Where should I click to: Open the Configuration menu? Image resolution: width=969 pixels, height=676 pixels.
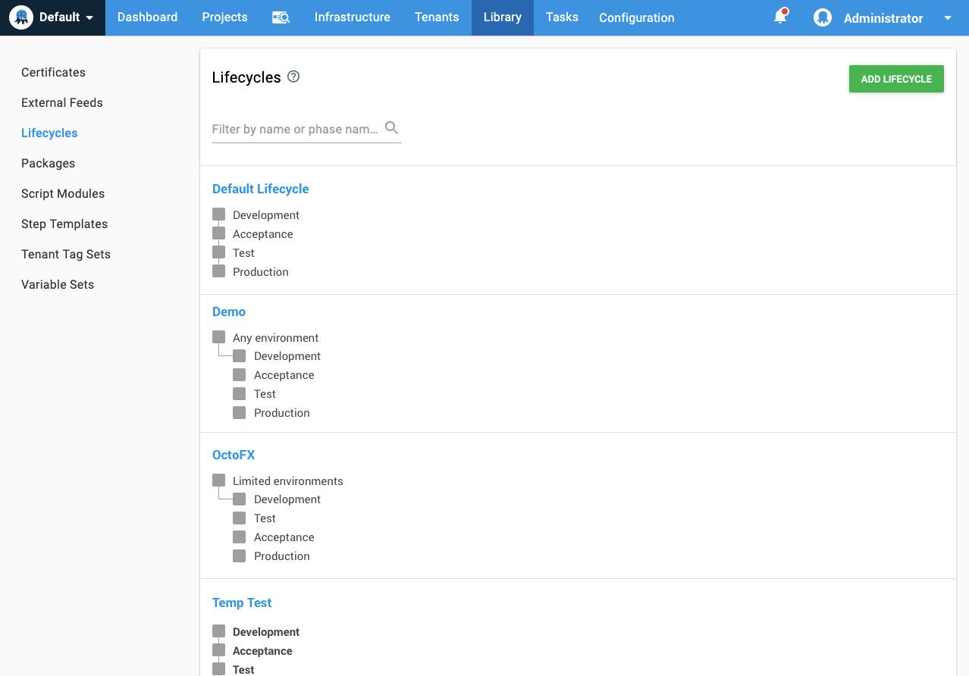coord(636,17)
